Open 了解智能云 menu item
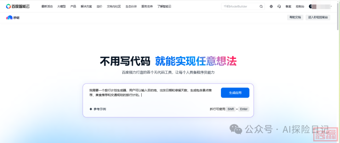Viewport: 340px width, 143px height. point(164,7)
